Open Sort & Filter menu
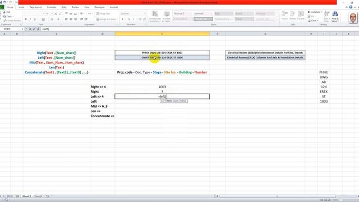 pyautogui.click(x=327, y=16)
